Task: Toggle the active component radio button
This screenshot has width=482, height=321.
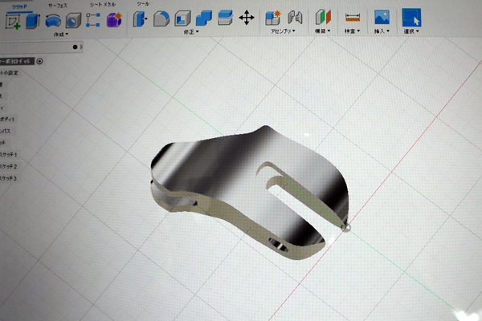Action: click(x=40, y=61)
